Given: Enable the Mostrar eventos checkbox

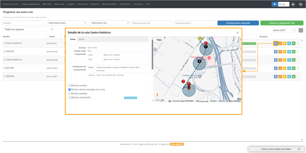Looking at the screenshot, I should coord(70,86).
